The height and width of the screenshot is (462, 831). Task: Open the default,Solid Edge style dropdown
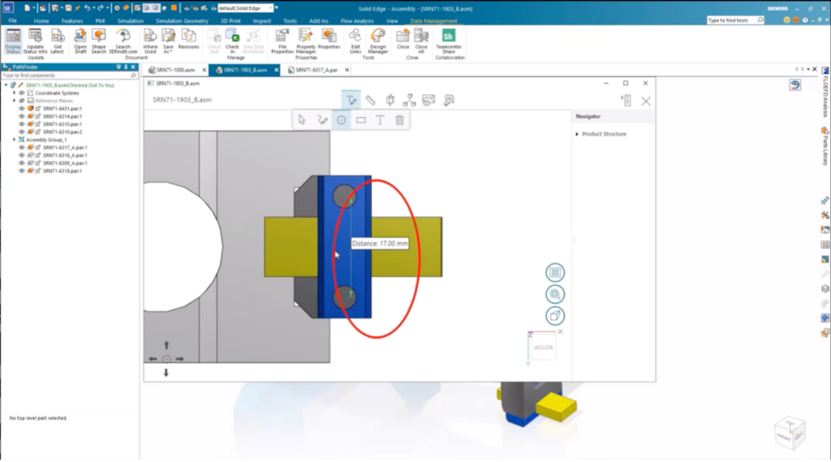[x=276, y=7]
